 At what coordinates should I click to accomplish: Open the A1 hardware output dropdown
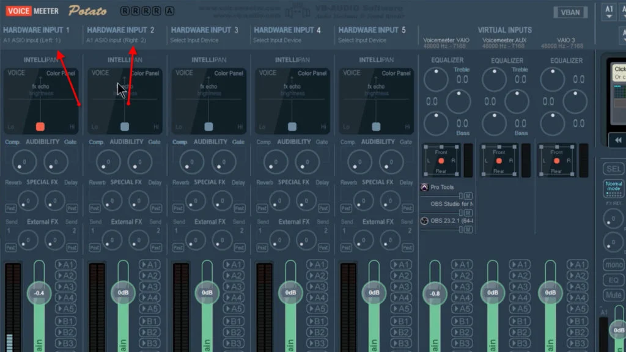[x=609, y=12]
